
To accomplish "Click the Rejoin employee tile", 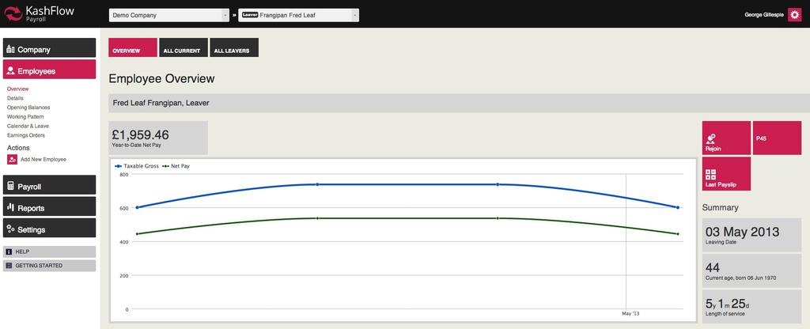I will [725, 138].
